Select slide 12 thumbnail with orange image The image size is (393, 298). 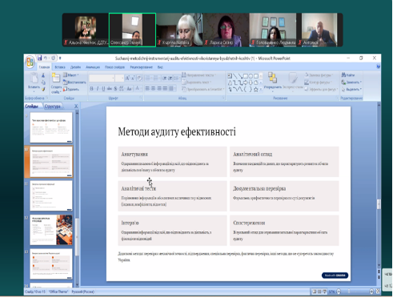pyautogui.click(x=51, y=230)
